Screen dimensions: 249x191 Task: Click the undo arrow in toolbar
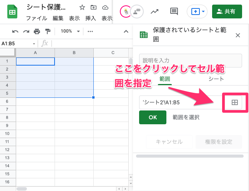coord(15,31)
